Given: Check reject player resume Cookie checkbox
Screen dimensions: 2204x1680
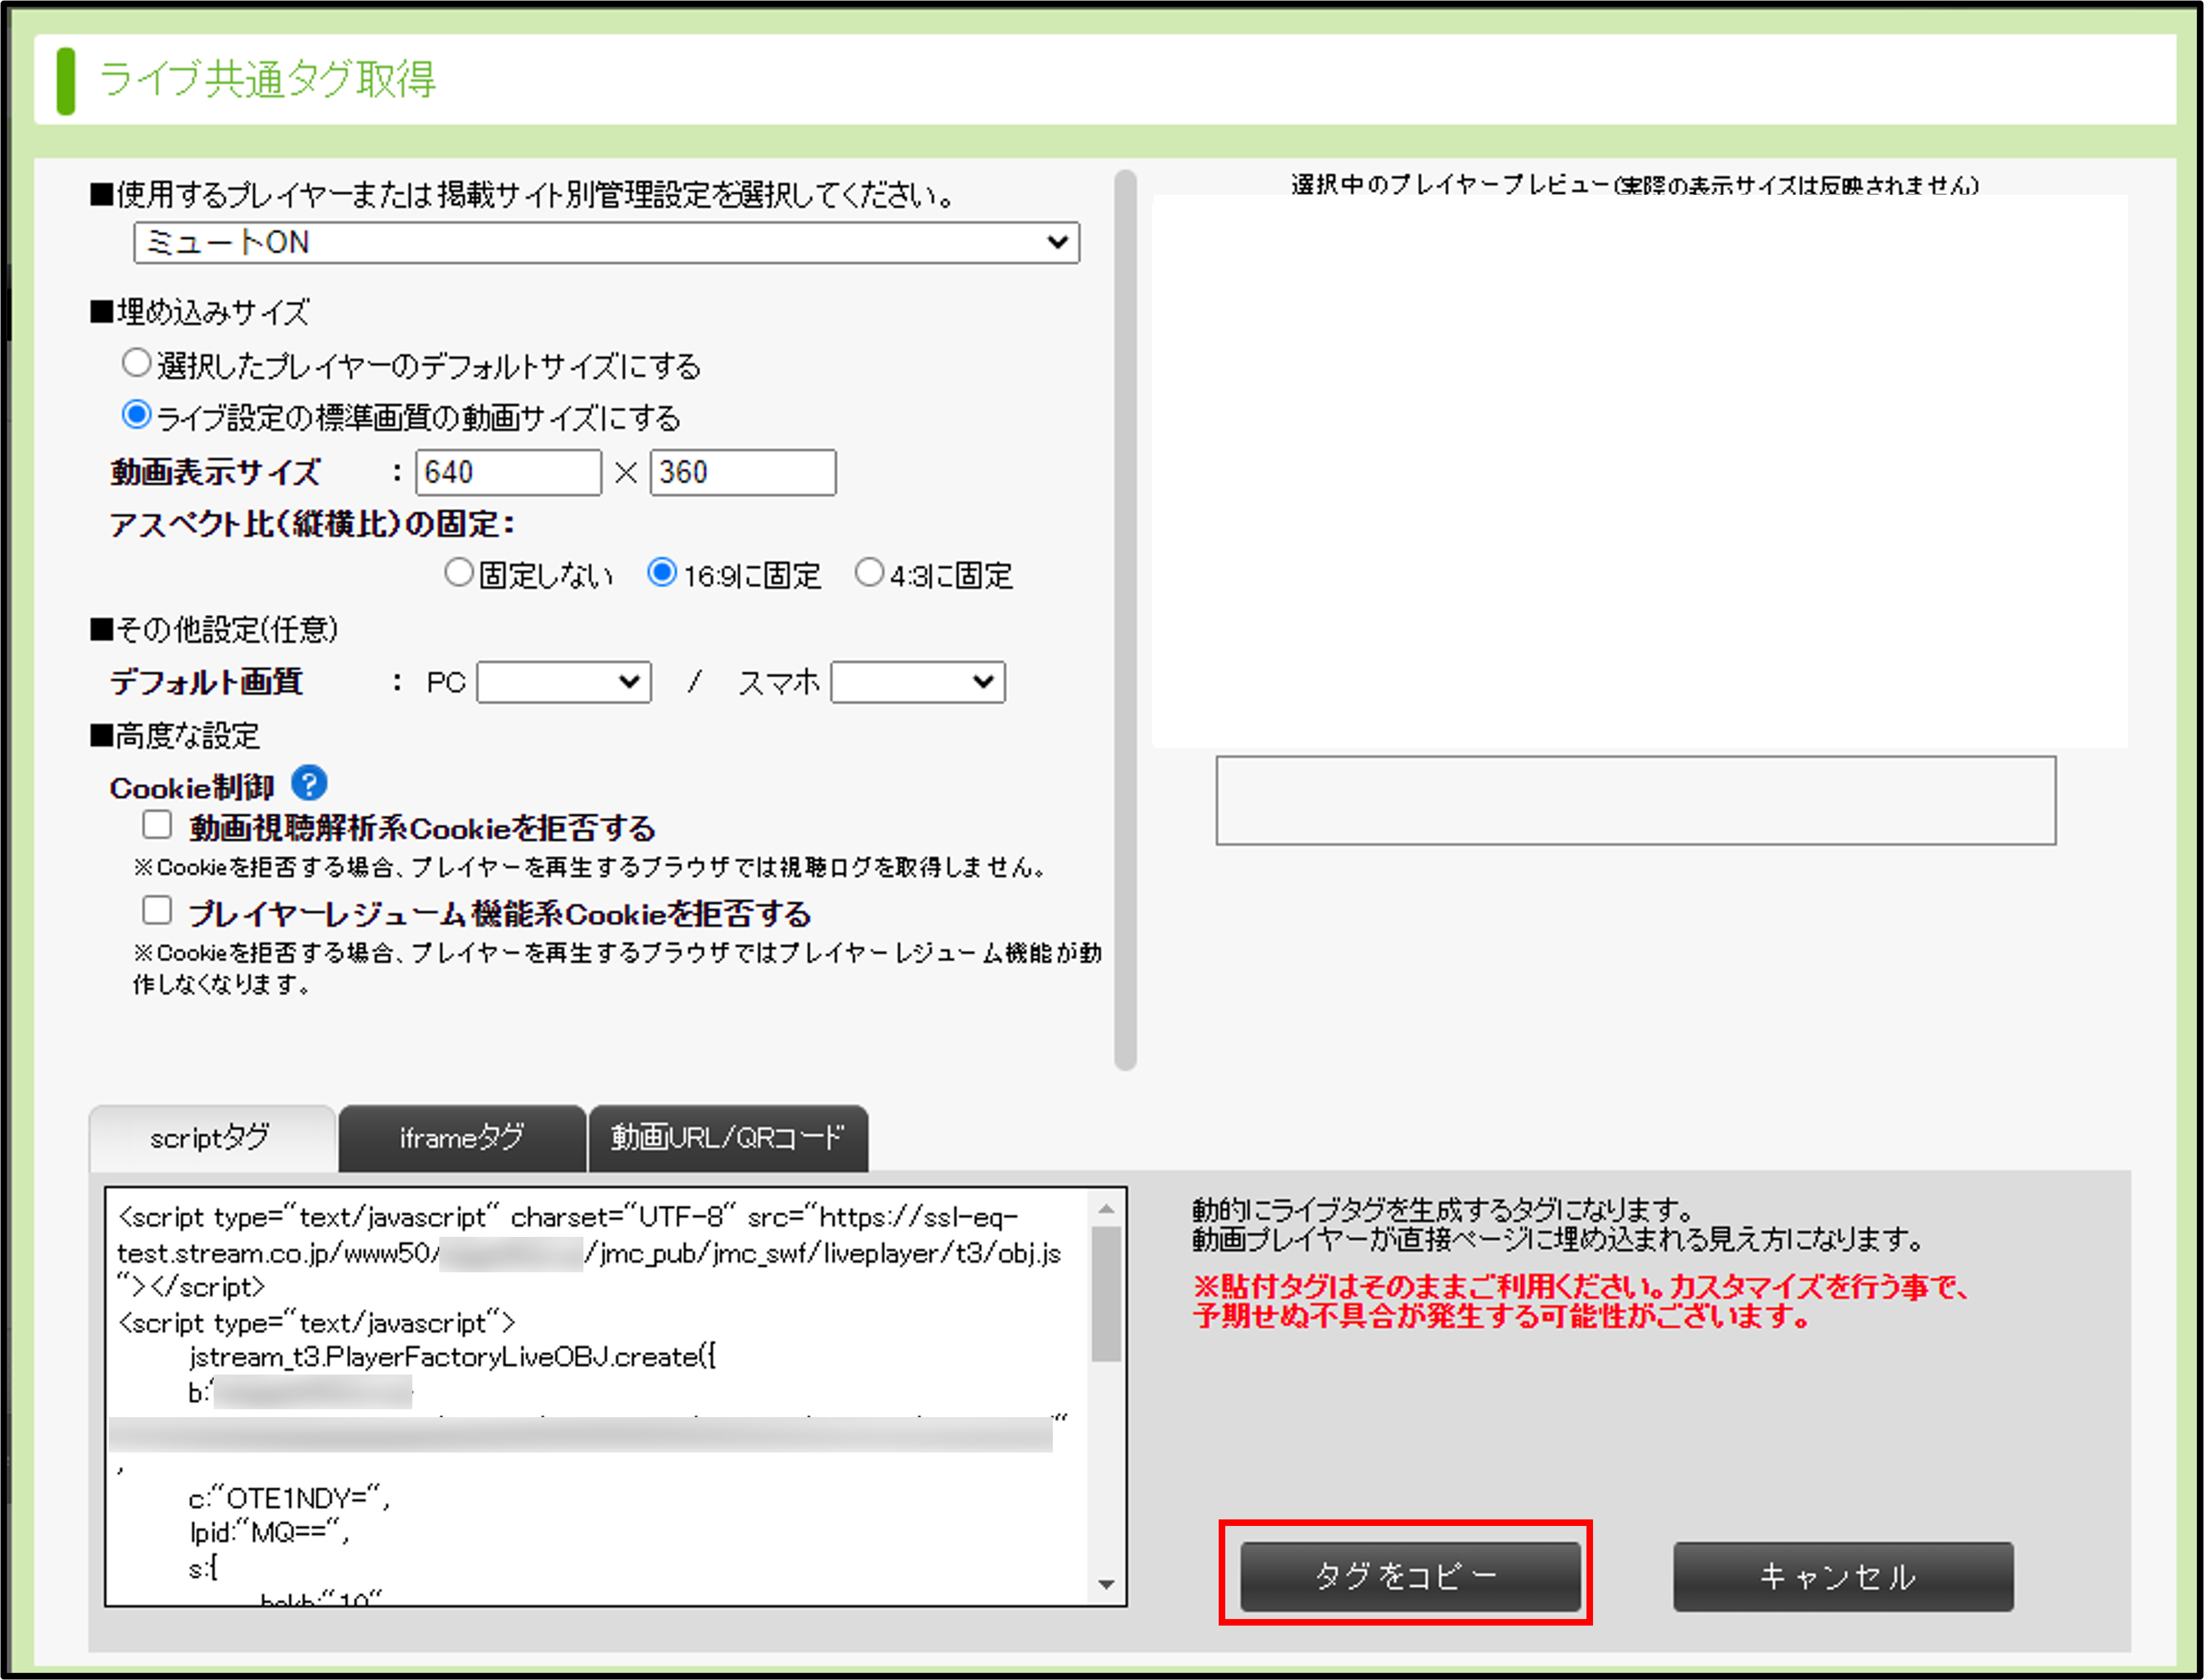Looking at the screenshot, I should (157, 911).
